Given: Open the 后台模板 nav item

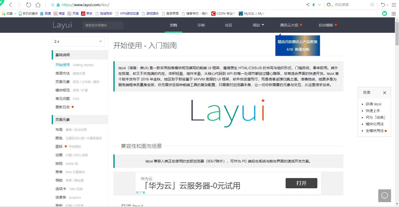Looking at the screenshot, I should click(328, 25).
